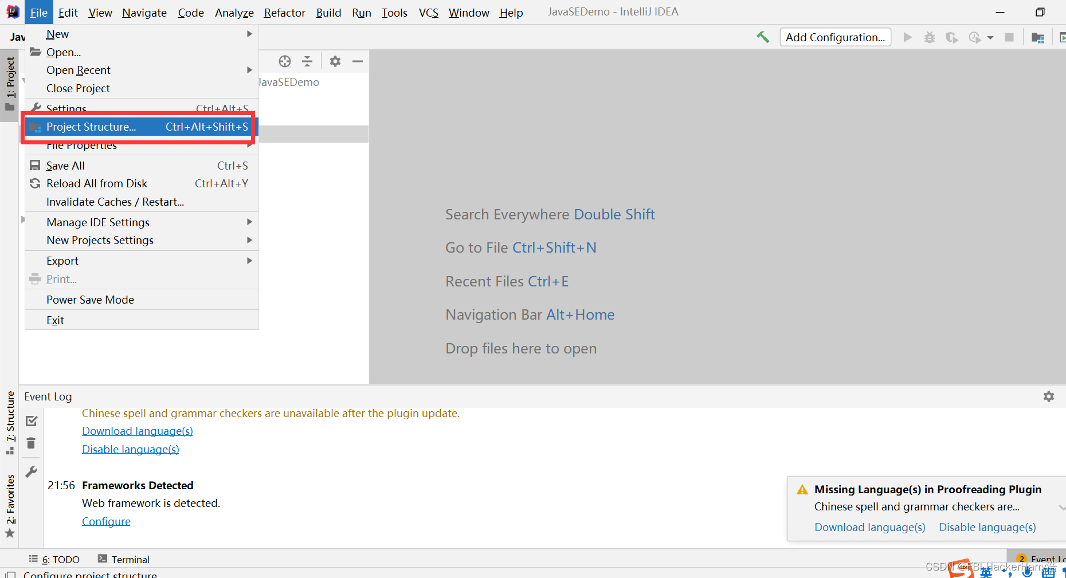Select Close Project menu item

142,88
